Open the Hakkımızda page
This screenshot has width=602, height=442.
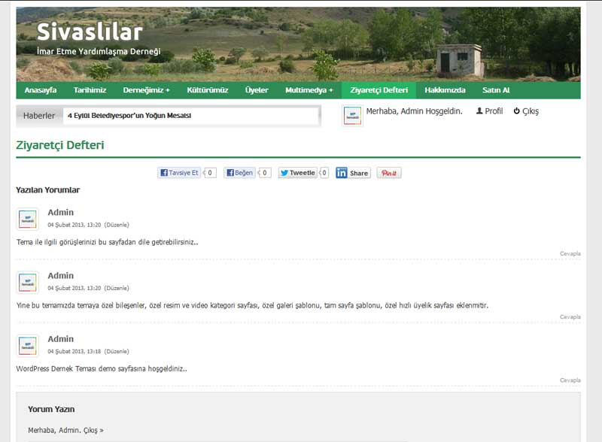(445, 90)
